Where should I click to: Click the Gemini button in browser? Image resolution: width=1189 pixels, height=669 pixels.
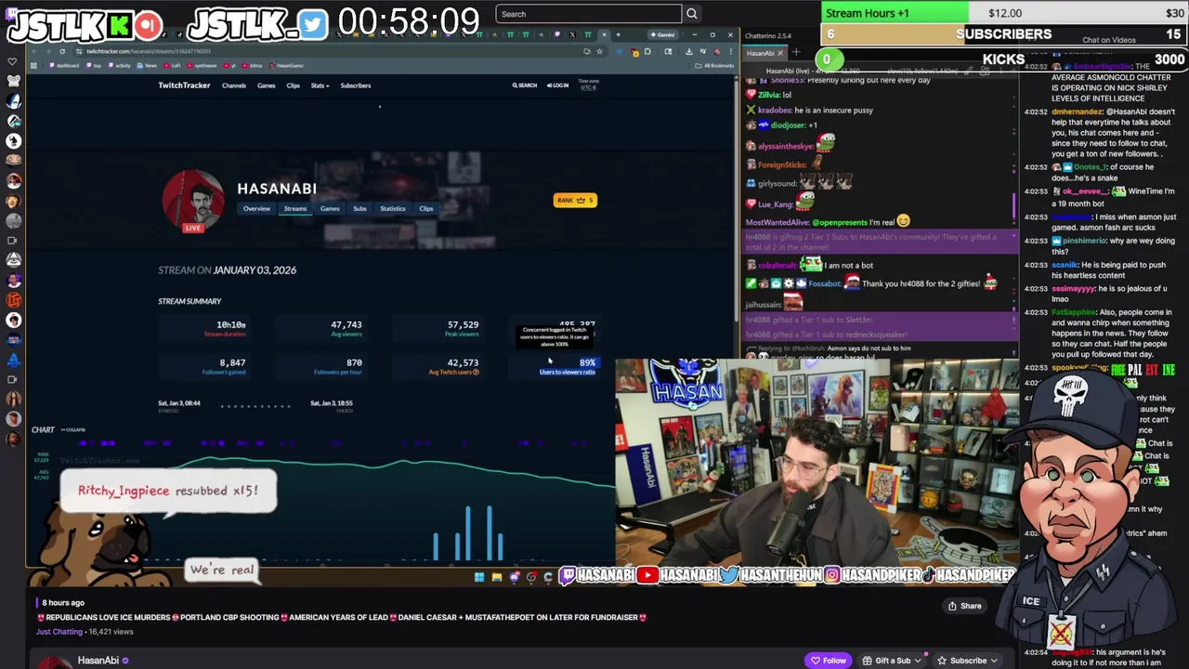click(x=664, y=35)
